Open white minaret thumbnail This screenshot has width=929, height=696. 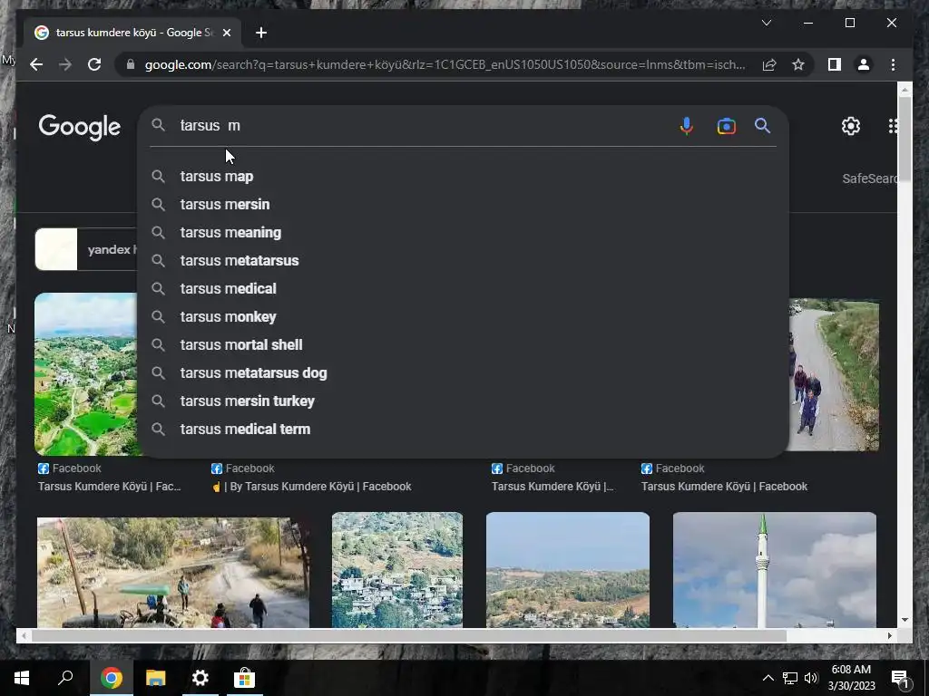pos(775,569)
